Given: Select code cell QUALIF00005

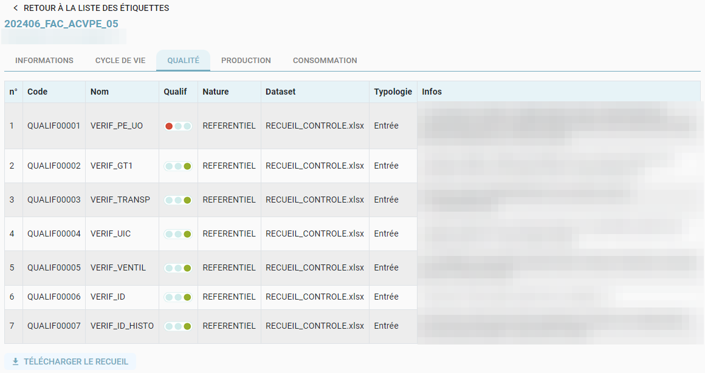Looking at the screenshot, I should pos(54,267).
